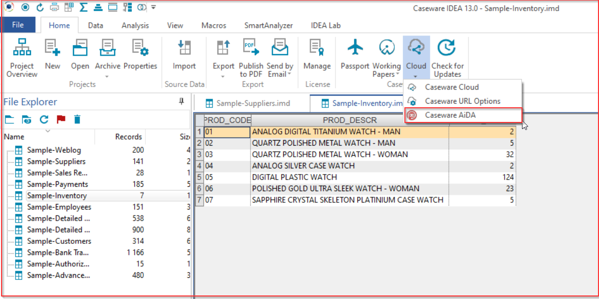The image size is (599, 299).
Task: Choose Caseware URL Options from menu
Action: pos(462,101)
